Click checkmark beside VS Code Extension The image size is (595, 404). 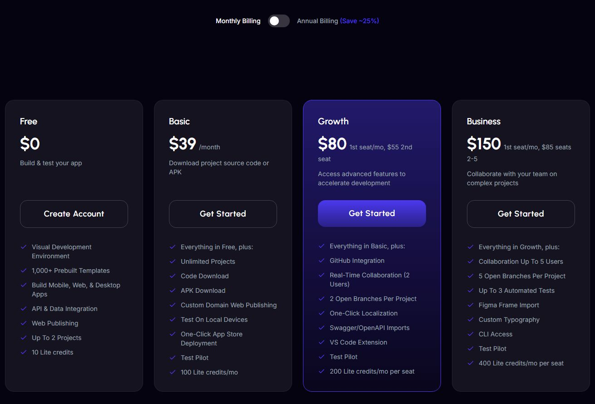click(321, 342)
